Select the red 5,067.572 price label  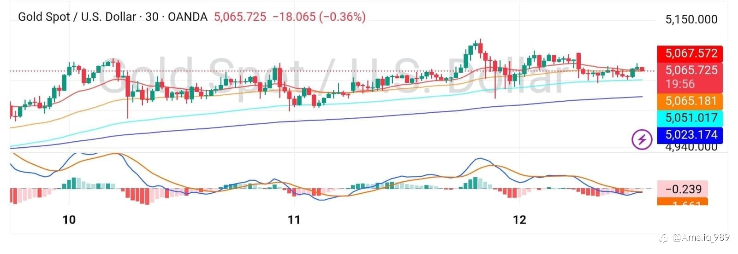pos(690,53)
